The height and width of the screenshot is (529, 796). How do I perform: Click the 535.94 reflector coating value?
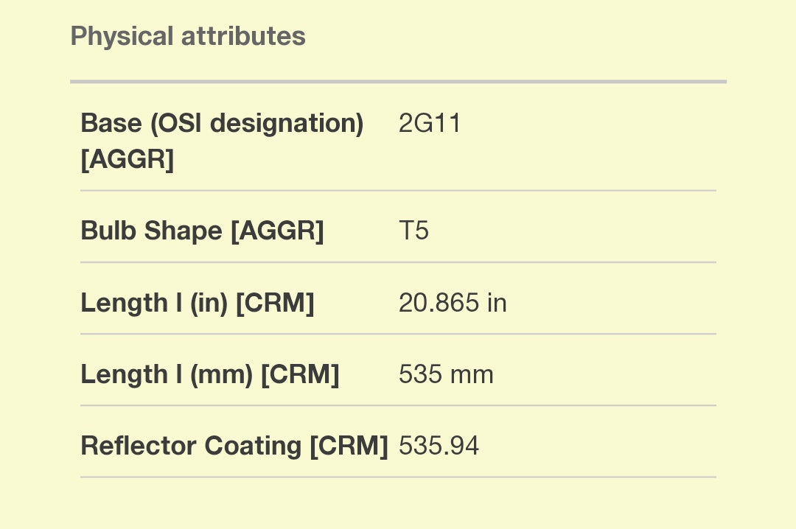(439, 446)
